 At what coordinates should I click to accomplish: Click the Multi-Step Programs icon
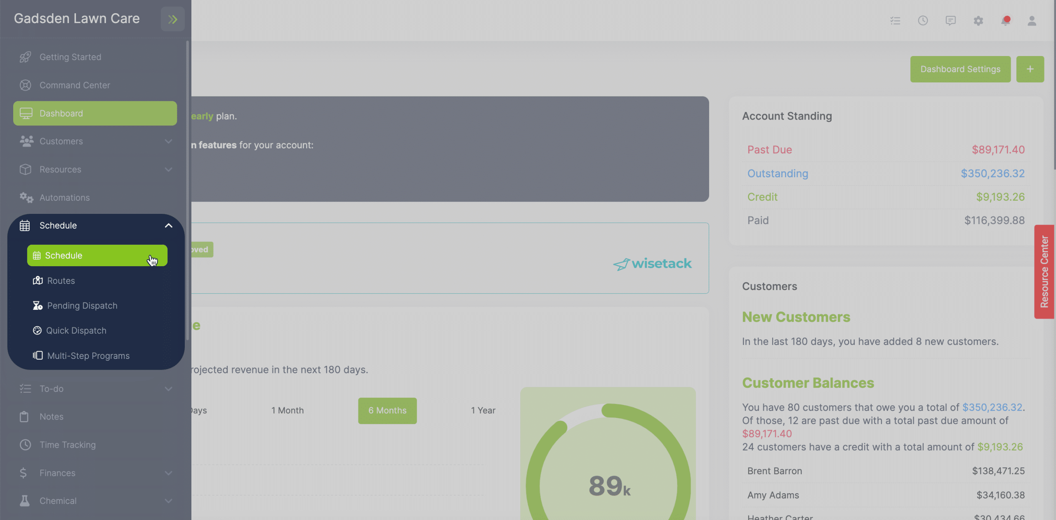38,355
